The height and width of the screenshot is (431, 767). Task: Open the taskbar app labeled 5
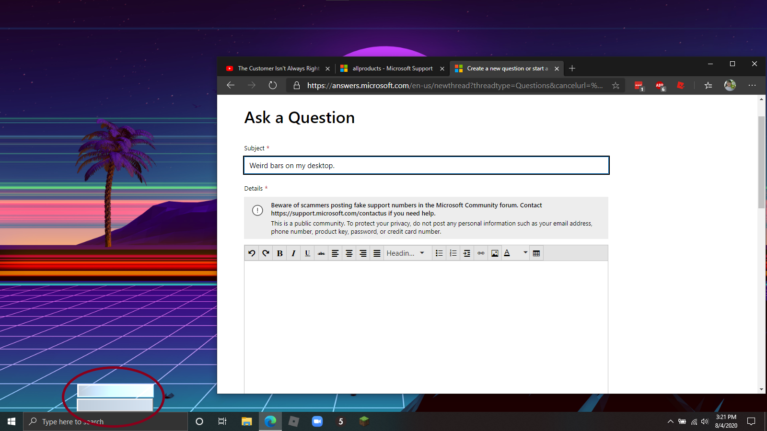tap(341, 421)
